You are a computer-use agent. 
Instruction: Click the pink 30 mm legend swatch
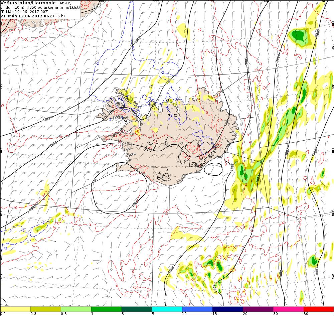click(289, 309)
